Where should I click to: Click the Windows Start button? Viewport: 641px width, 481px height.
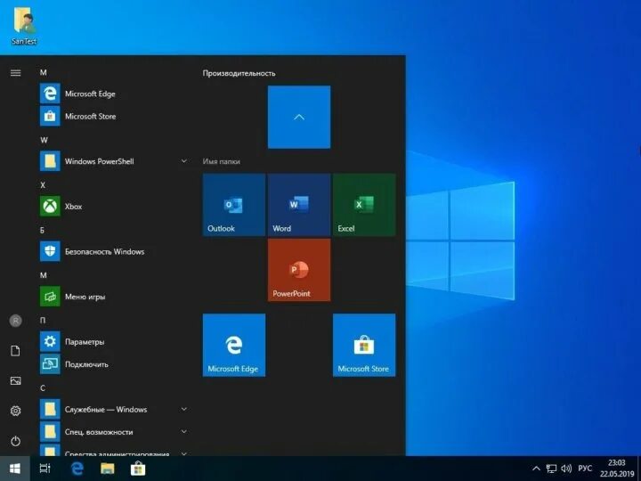pyautogui.click(x=15, y=469)
